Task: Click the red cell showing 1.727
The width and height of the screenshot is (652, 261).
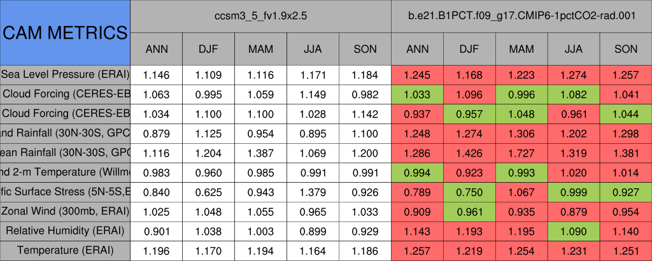Action: pos(521,153)
